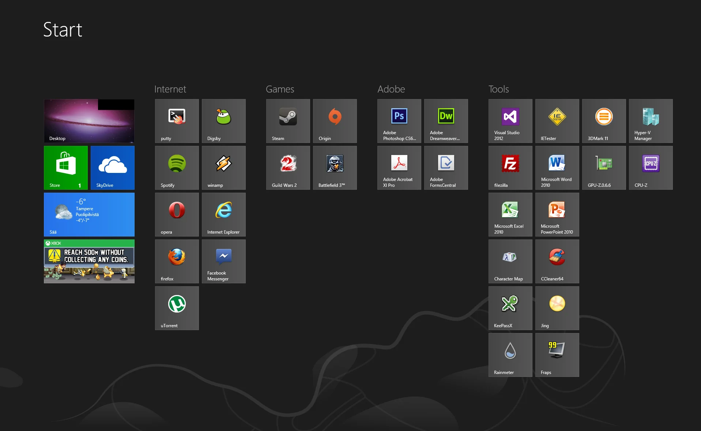Open CPU-Z tile

651,168
